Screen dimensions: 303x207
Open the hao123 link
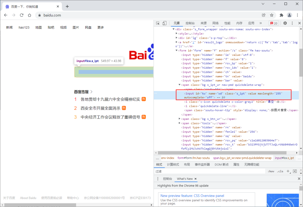point(24,27)
